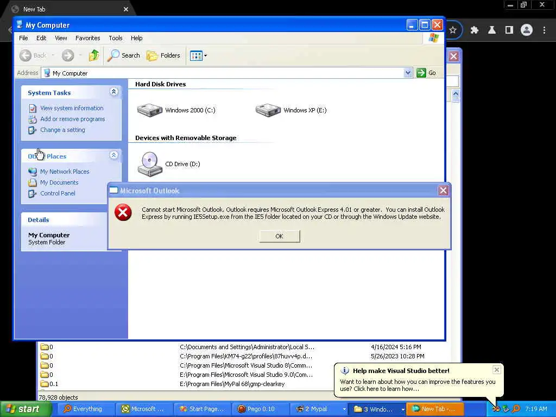Switch to Pego 0.10 taskbar button
The image size is (556, 417).
point(260,409)
